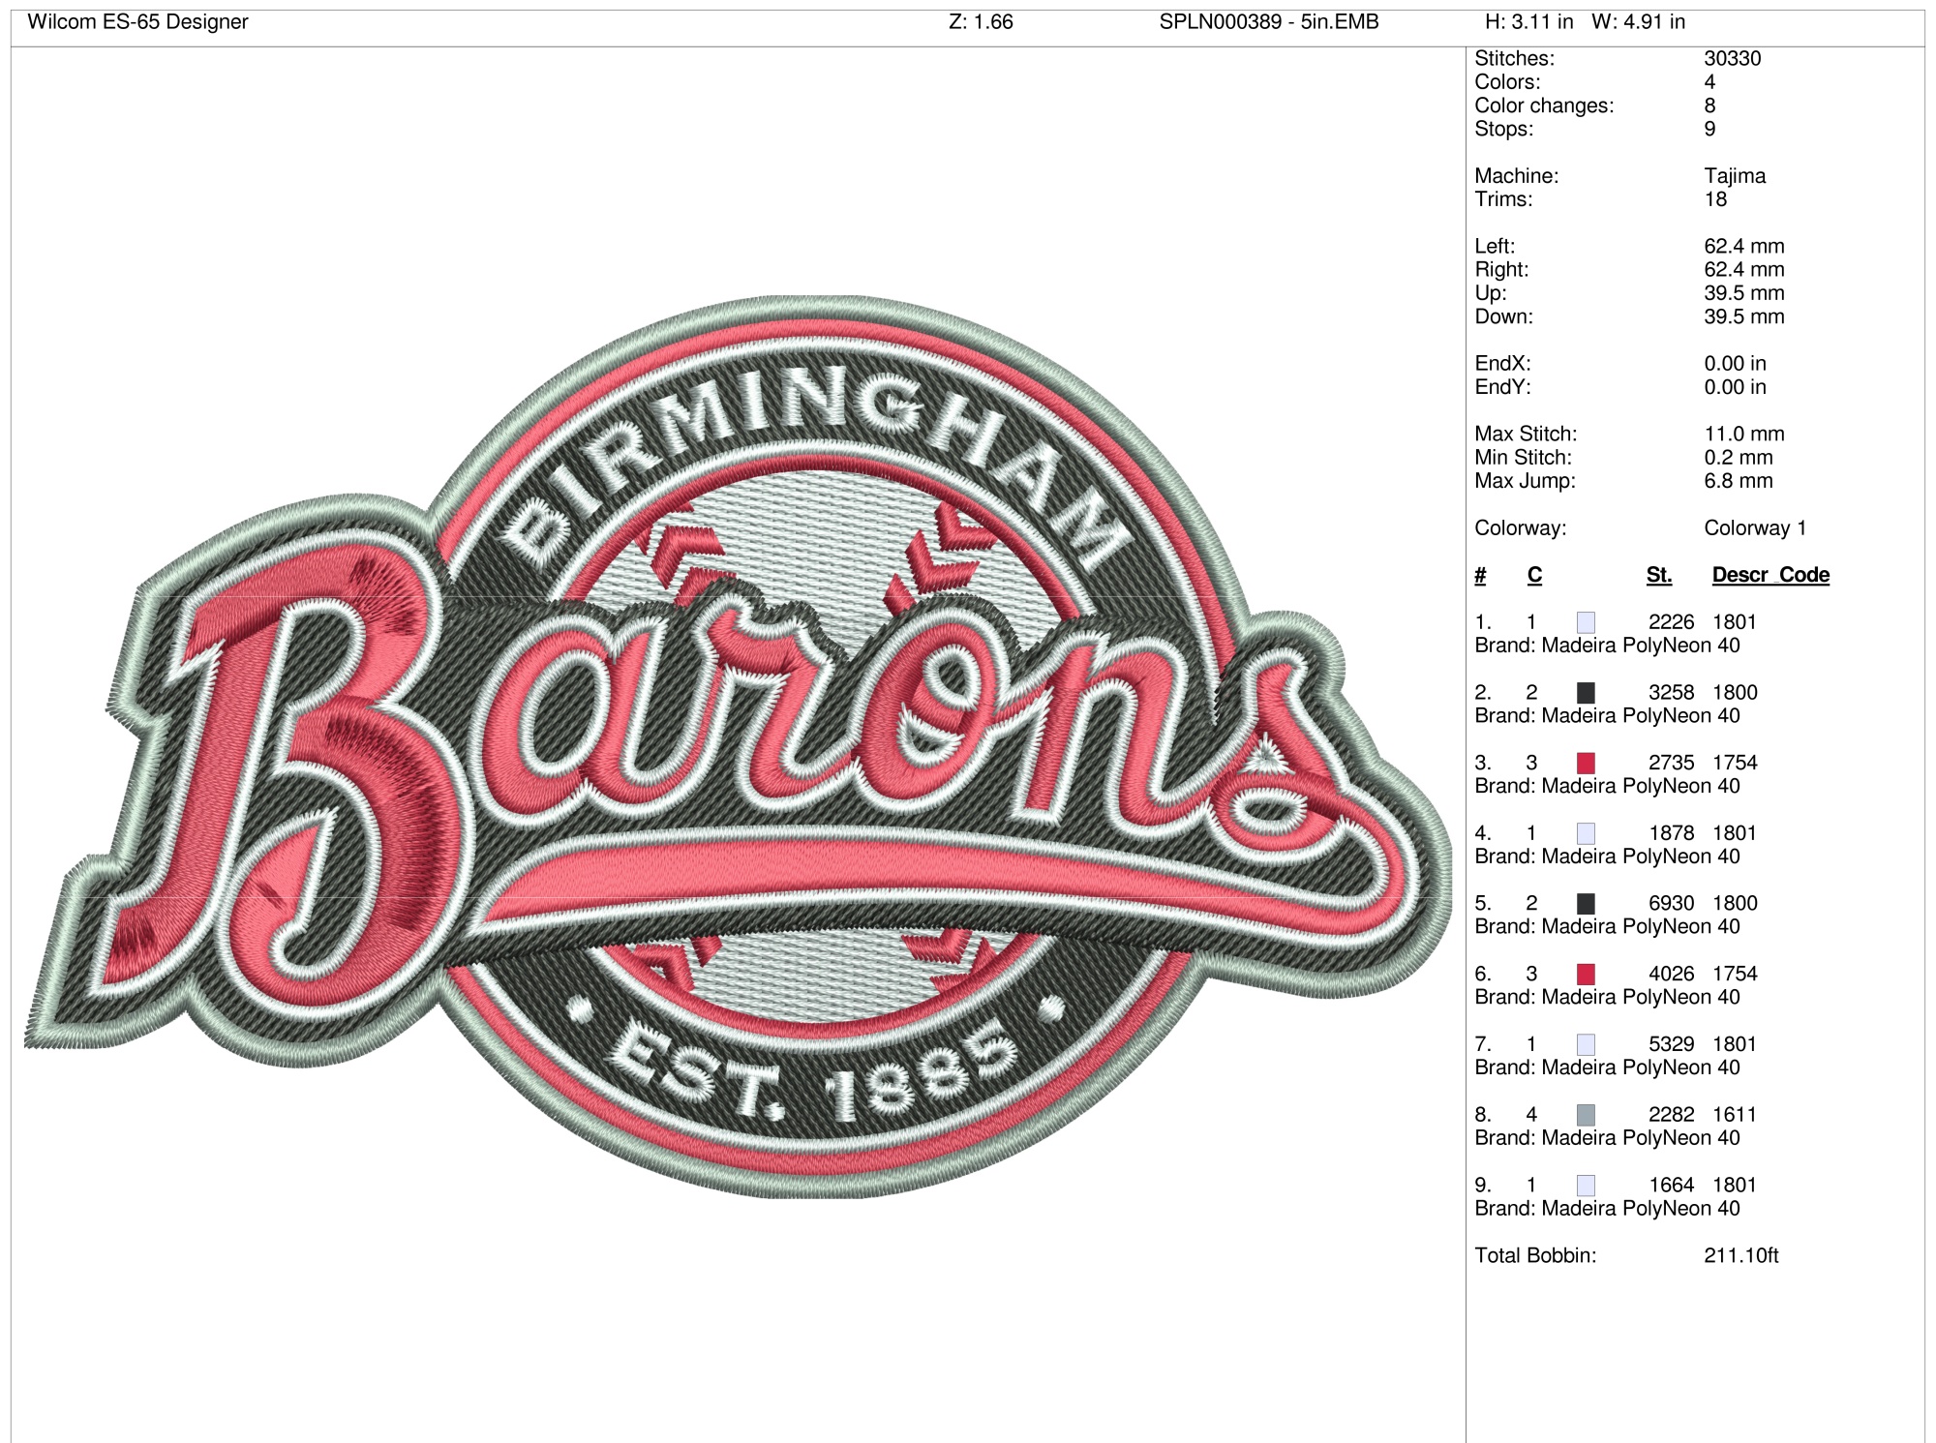Image resolution: width=1936 pixels, height=1443 pixels.
Task: Click the white swatch in color row 9
Action: coord(1586,1185)
